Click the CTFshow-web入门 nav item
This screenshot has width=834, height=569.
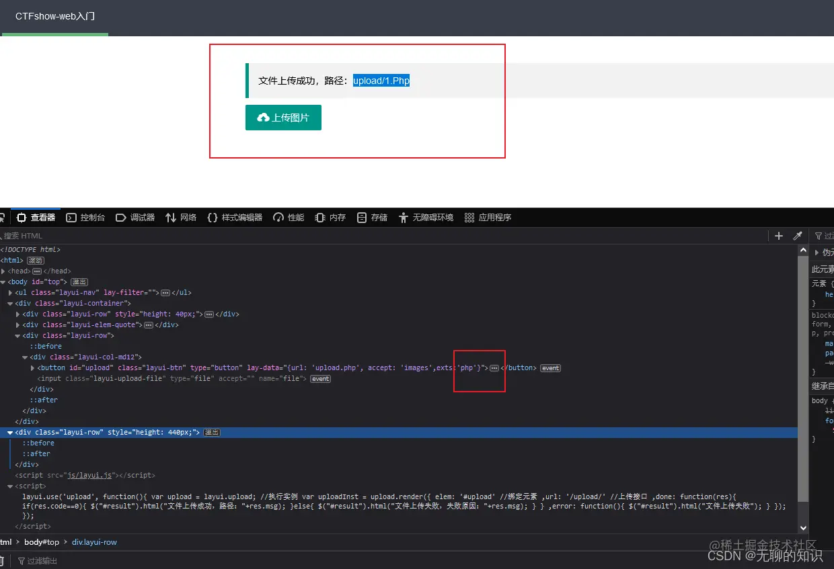pos(55,16)
